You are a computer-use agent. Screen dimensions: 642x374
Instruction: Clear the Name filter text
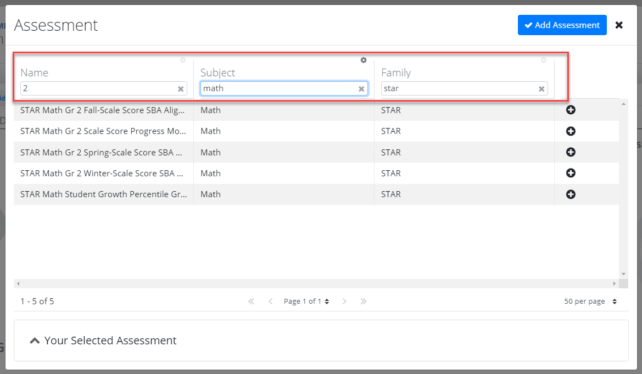click(181, 89)
